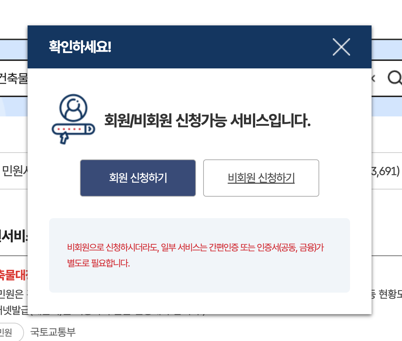402x341 pixels.
Task: Select the 민원서 tab behind the dialog
Action: 14,171
